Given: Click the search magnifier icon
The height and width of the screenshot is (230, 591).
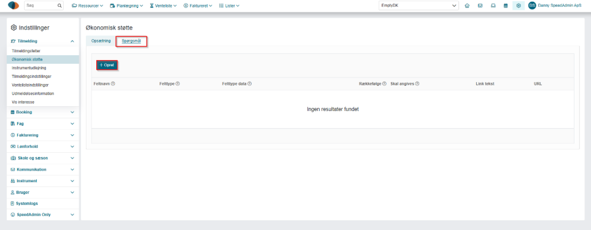Looking at the screenshot, I should click(59, 6).
